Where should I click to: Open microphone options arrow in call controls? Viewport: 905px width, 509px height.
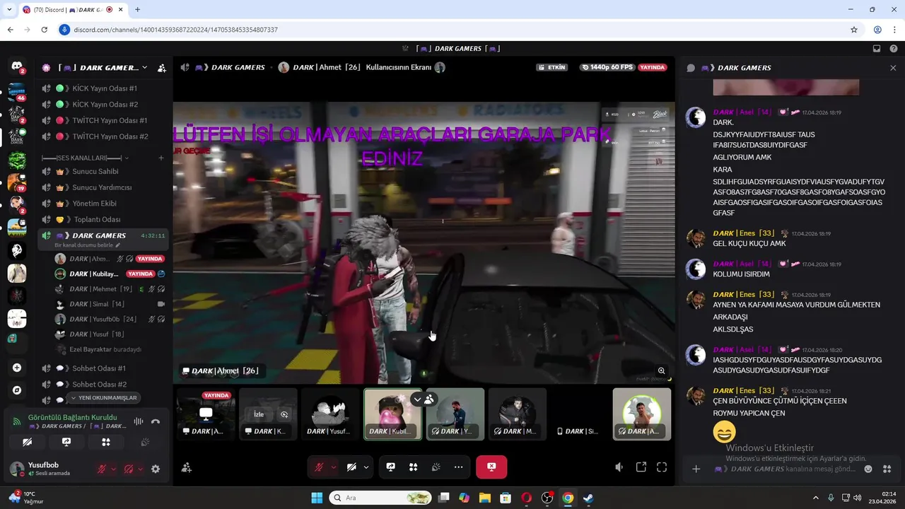coord(334,467)
